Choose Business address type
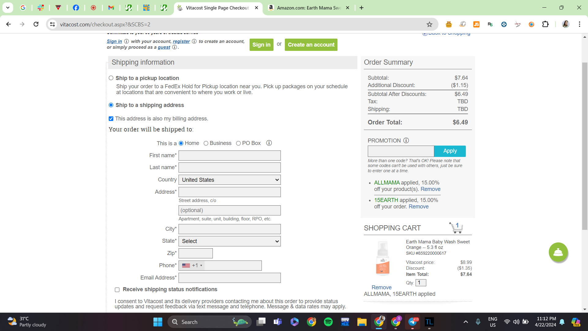The height and width of the screenshot is (331, 588). pyautogui.click(x=206, y=143)
